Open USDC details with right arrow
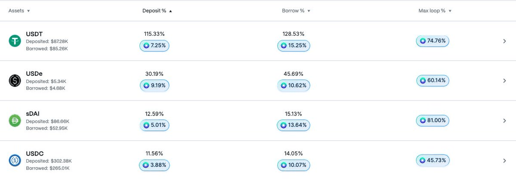Screen dimensions: 516x180 point(505,161)
